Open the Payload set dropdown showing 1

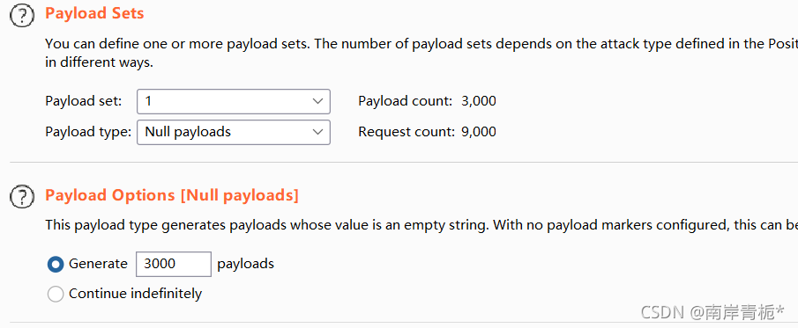(234, 101)
